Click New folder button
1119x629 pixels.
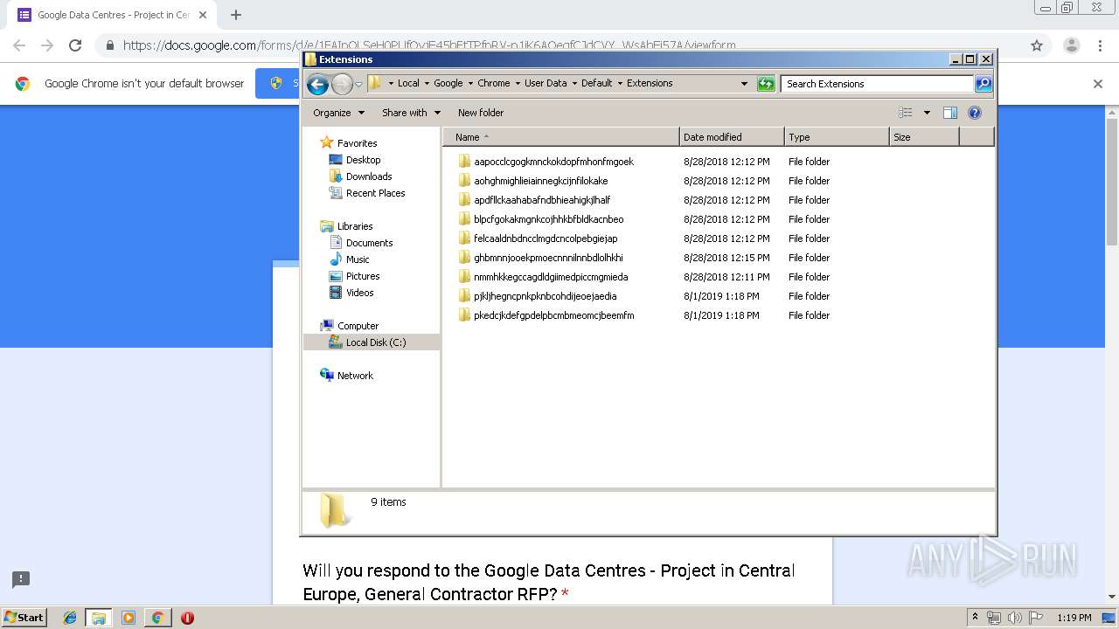pos(481,113)
